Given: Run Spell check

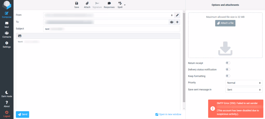Looking at the screenshot, I should (120, 5).
